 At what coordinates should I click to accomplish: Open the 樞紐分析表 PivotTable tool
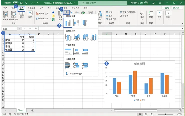pyautogui.click(x=5, y=16)
